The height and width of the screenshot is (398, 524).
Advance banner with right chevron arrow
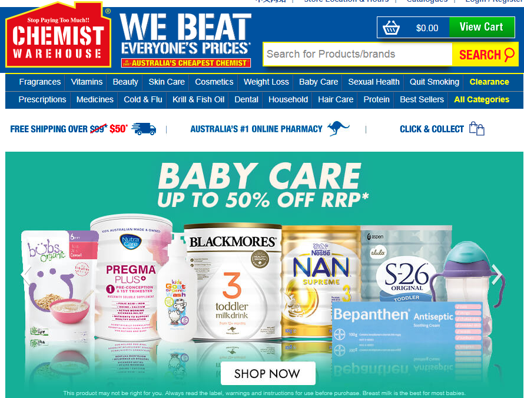pyautogui.click(x=497, y=275)
